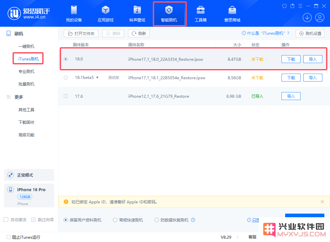Import firmware for the 18.0 row

coord(313,59)
